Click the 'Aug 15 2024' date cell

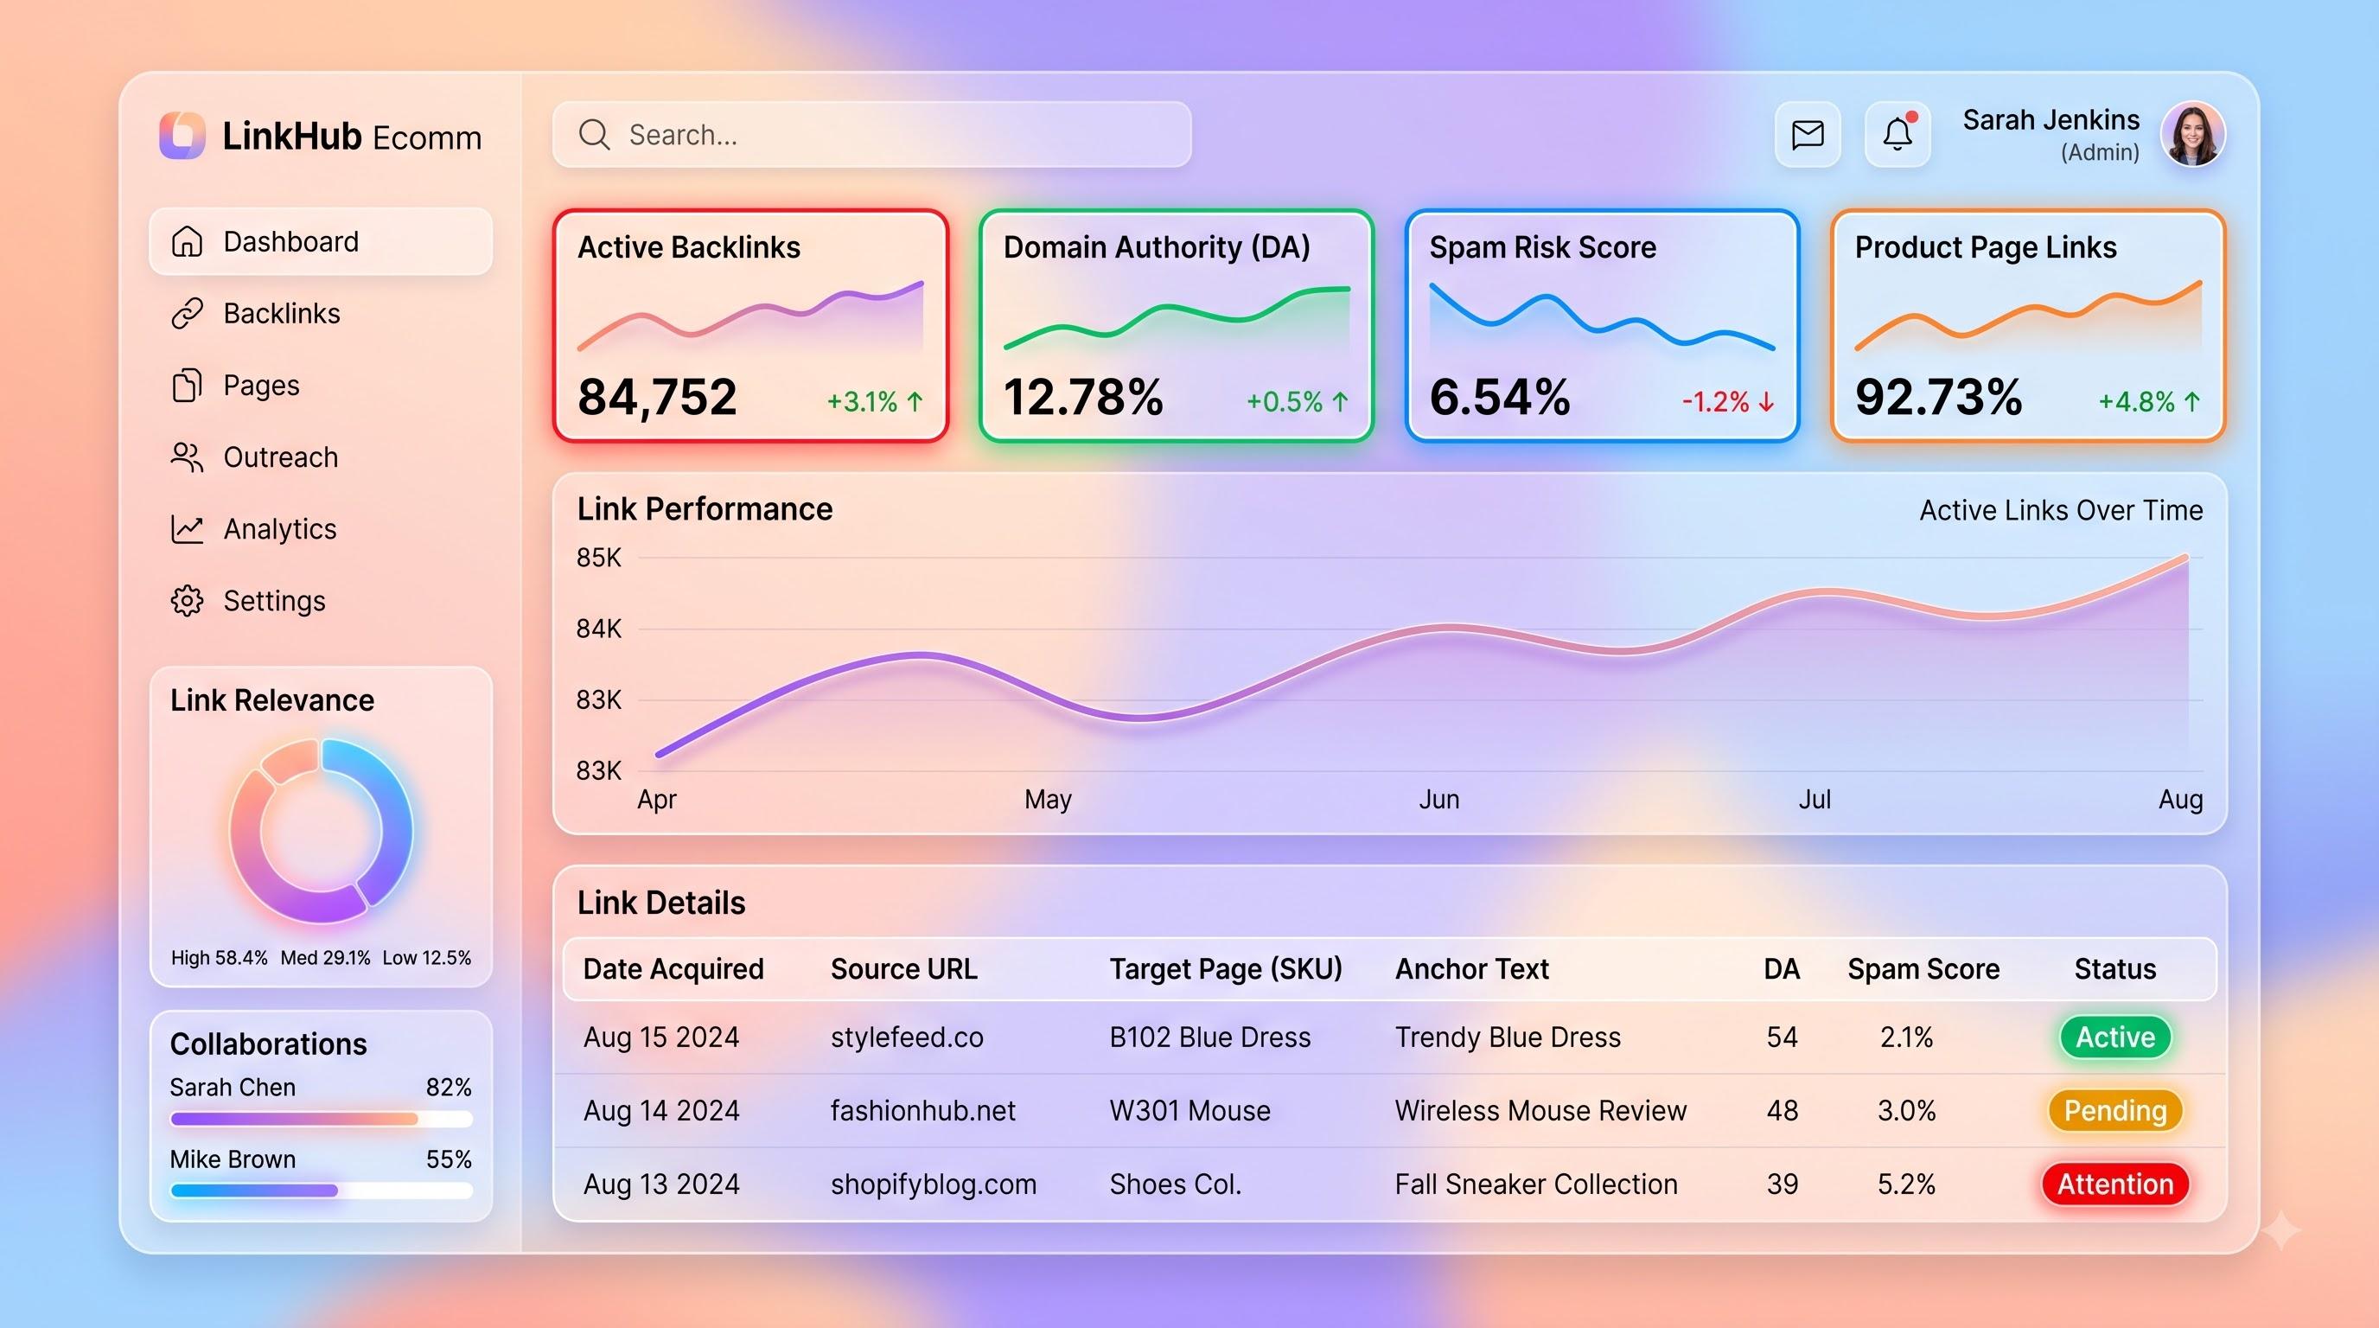[x=661, y=1037]
